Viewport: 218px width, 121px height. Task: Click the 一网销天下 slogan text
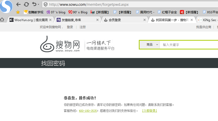[x=98, y=43]
